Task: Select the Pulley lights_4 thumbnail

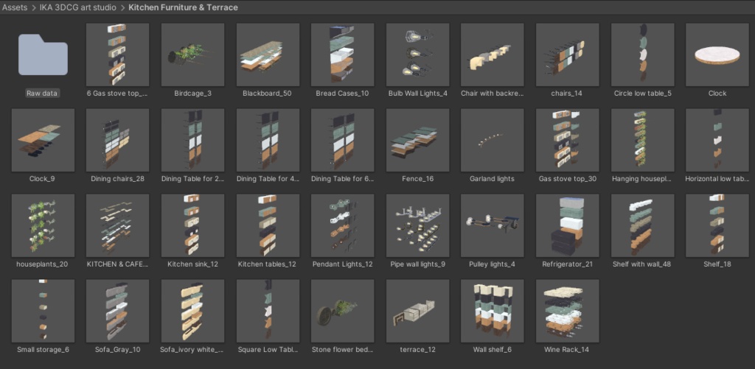Action: [x=492, y=225]
